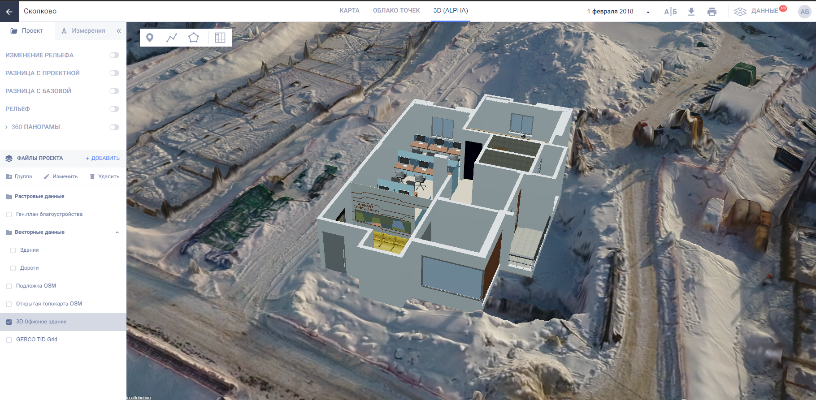The width and height of the screenshot is (816, 400).
Task: Select the polygon area tool
Action: tap(194, 38)
